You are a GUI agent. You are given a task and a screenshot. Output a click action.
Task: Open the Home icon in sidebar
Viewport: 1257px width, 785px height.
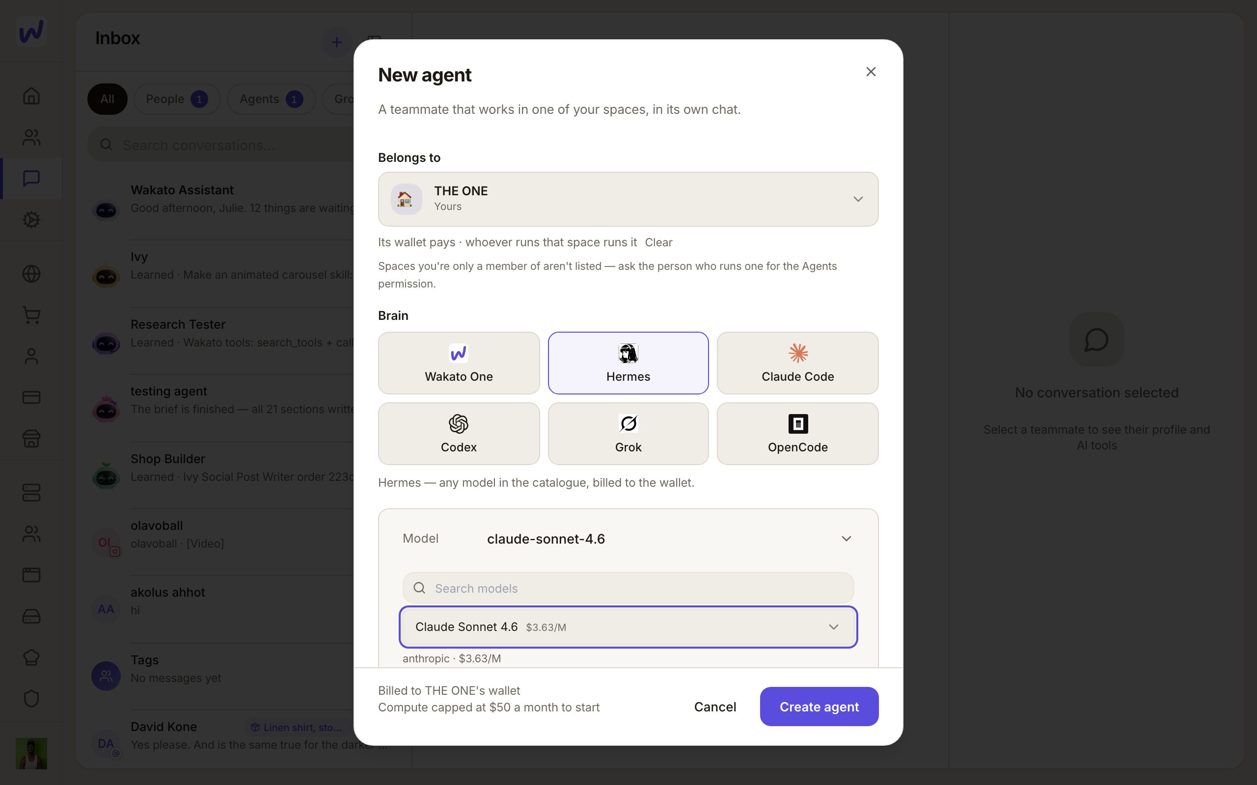[x=31, y=96]
